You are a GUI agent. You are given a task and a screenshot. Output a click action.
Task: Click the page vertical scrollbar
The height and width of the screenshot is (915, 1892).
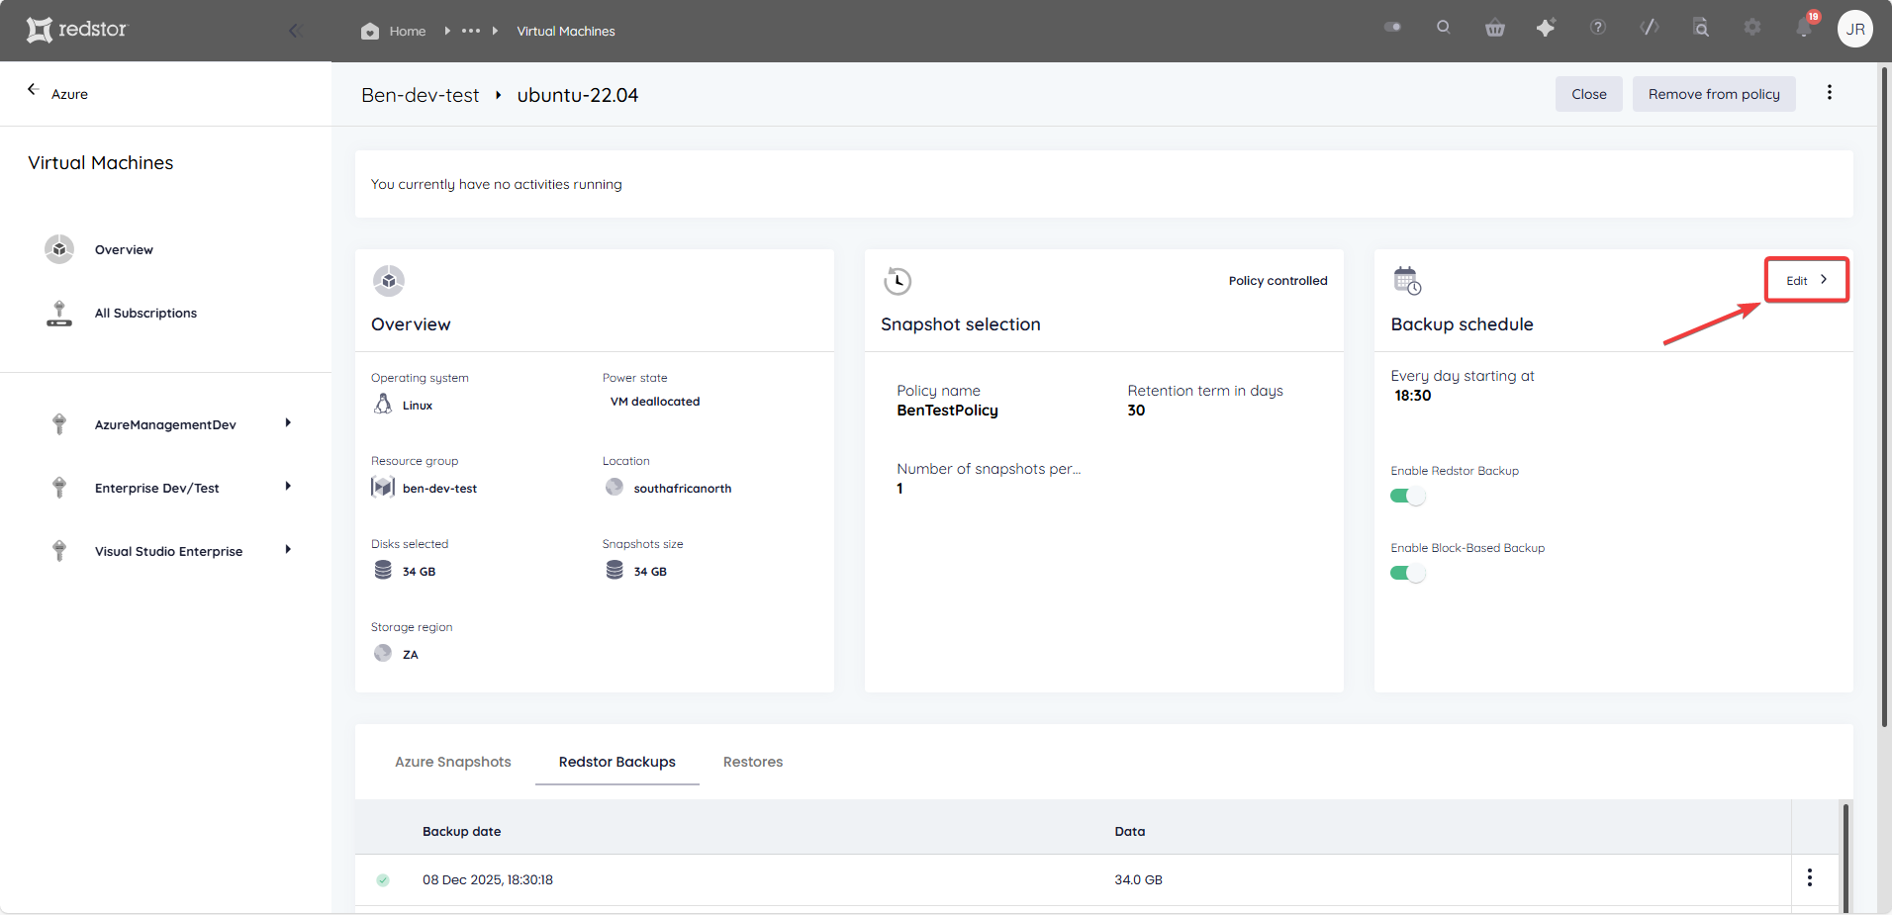pos(1885,396)
